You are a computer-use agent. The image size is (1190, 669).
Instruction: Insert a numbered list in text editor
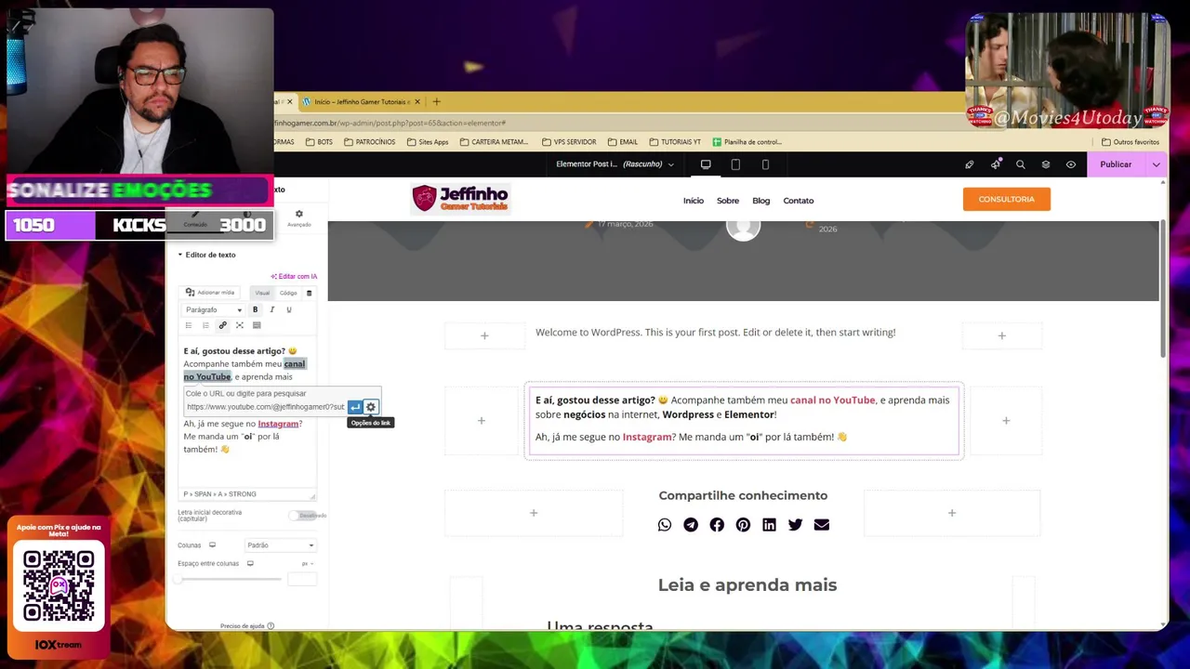click(x=205, y=325)
